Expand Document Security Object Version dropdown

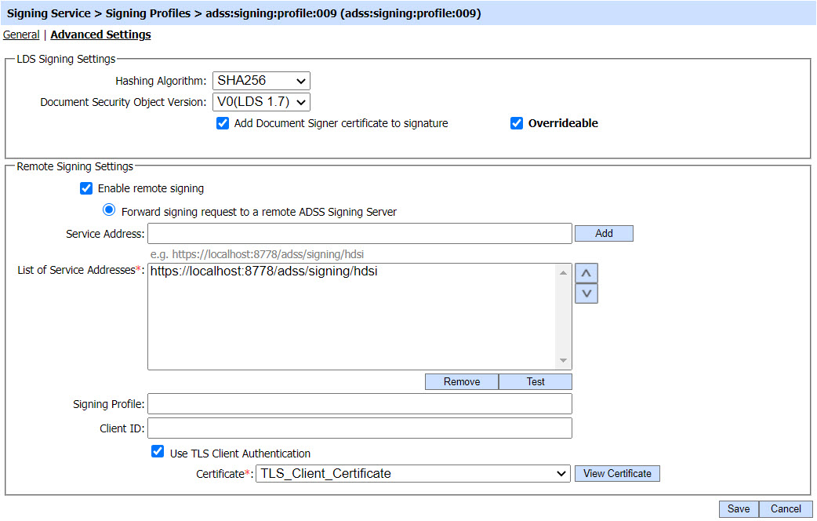pyautogui.click(x=261, y=102)
